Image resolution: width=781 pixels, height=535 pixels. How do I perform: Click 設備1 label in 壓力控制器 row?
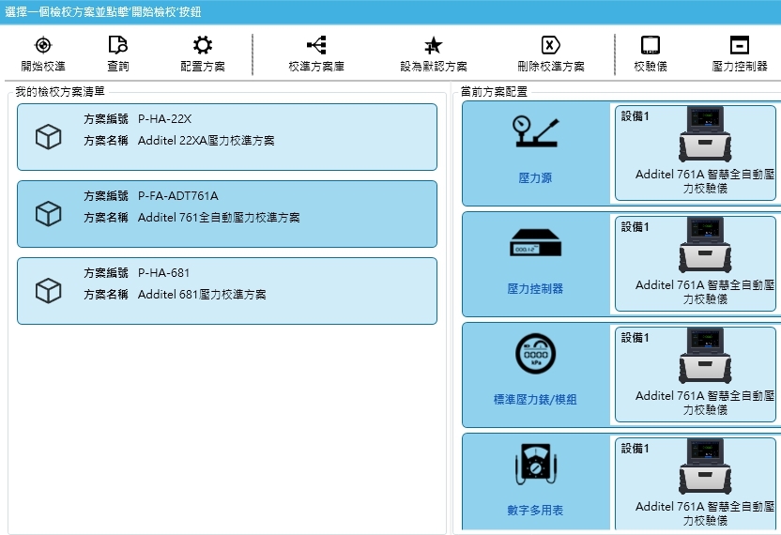pyautogui.click(x=636, y=227)
